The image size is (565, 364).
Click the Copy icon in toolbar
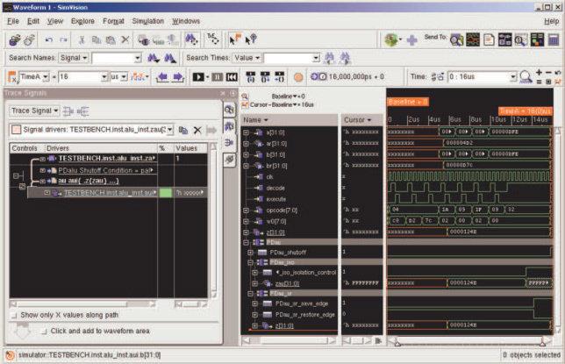pyautogui.click(x=97, y=39)
